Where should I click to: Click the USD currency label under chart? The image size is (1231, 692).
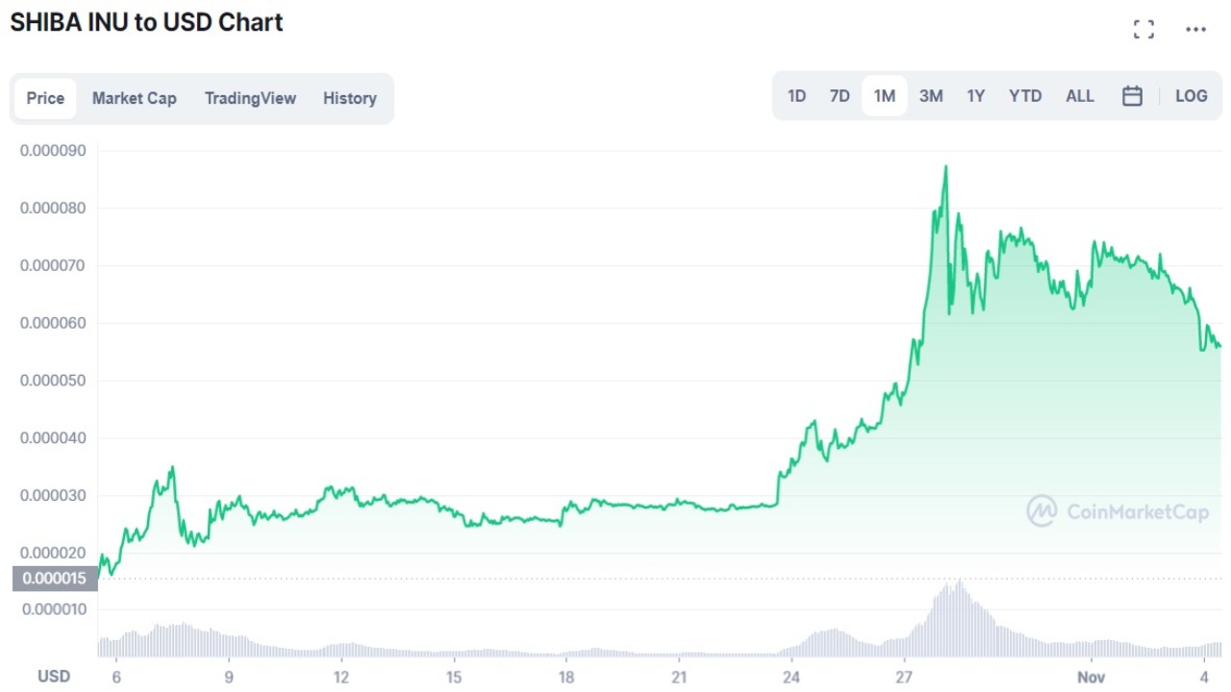pyautogui.click(x=54, y=677)
